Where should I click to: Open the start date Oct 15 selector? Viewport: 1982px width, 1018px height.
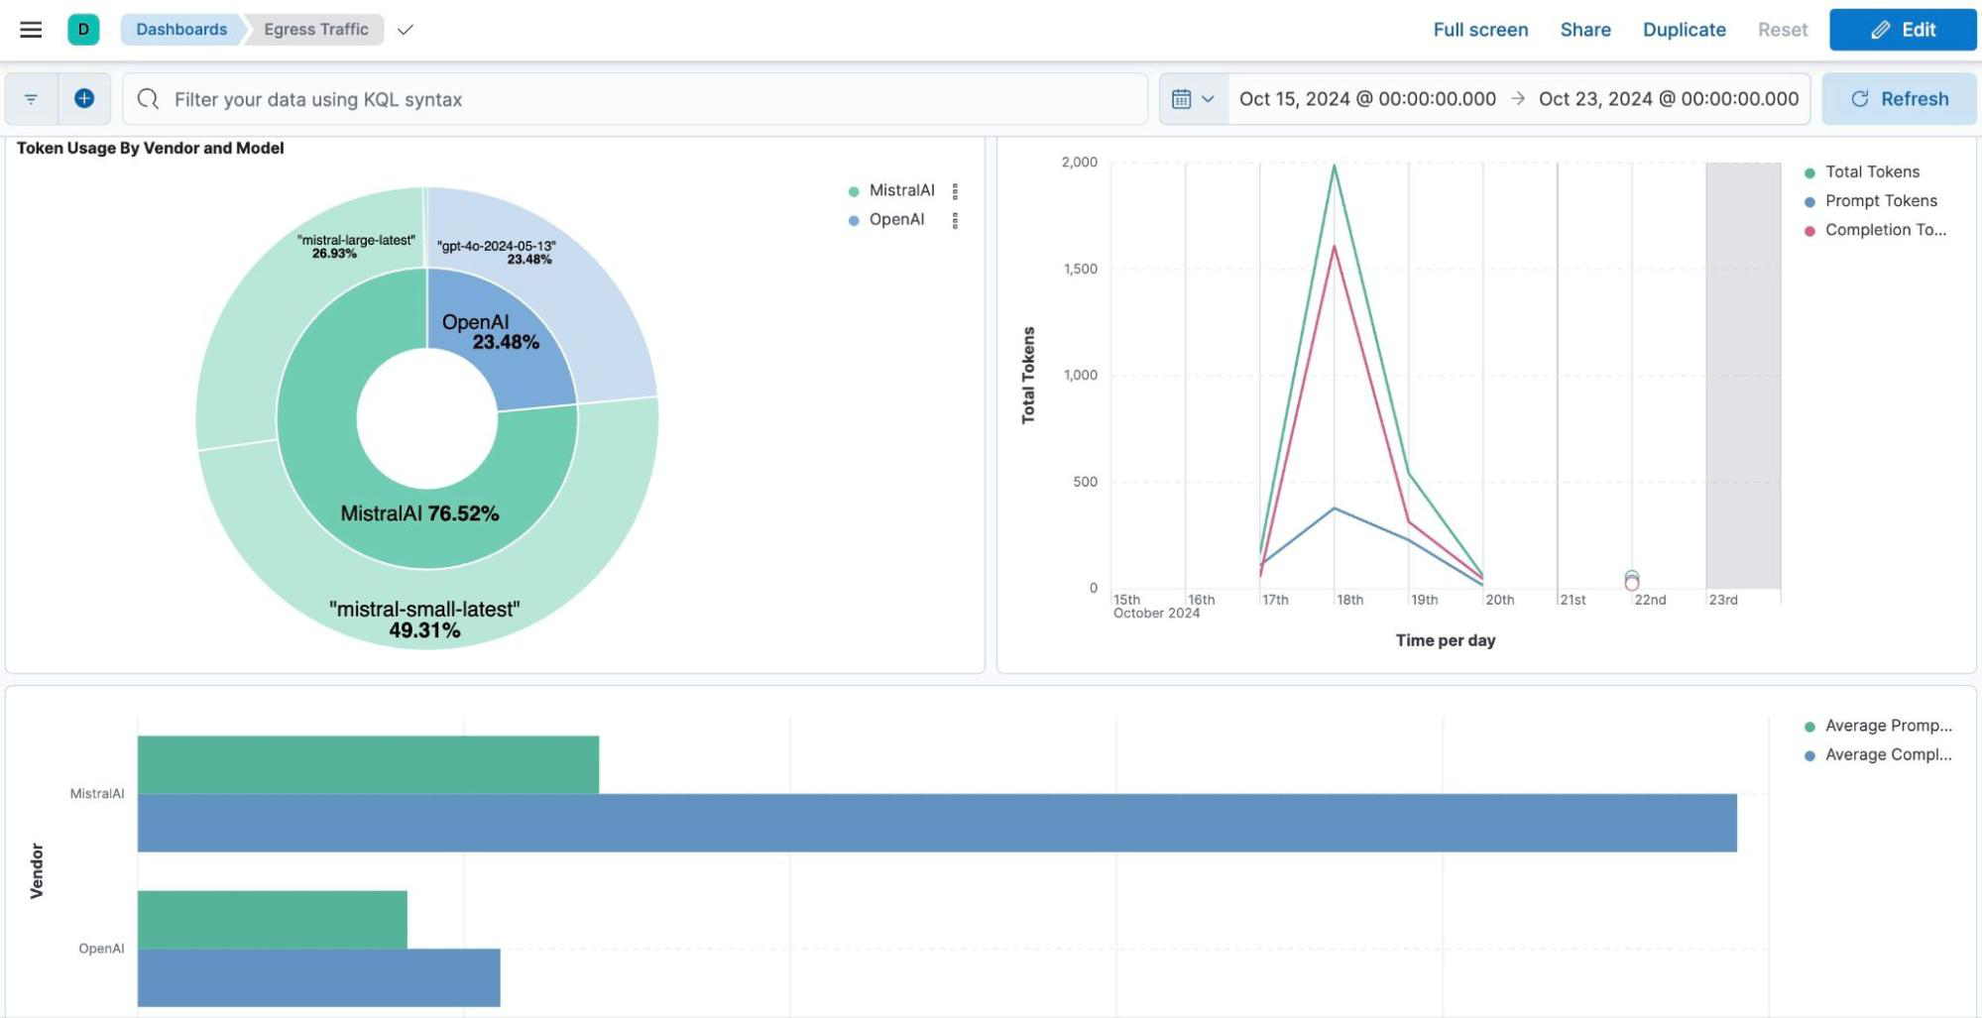[1367, 98]
